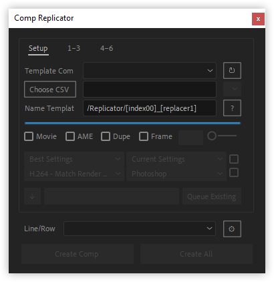Click the Choose CSV button
This screenshot has width=274, height=282.
[50, 90]
